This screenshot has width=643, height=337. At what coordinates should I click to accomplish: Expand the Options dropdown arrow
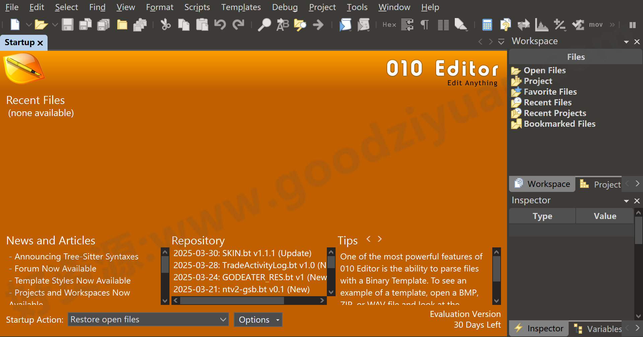pos(277,319)
